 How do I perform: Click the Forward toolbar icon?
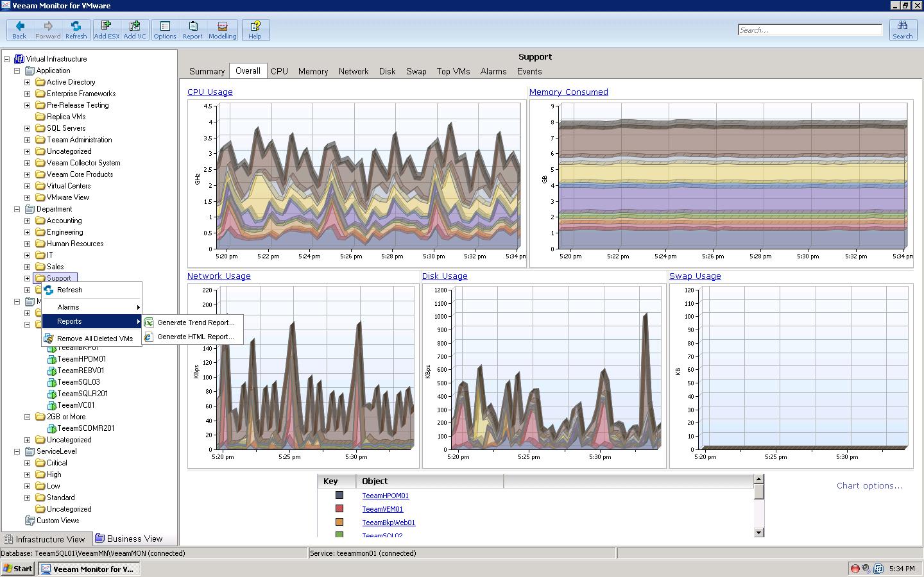(47, 26)
